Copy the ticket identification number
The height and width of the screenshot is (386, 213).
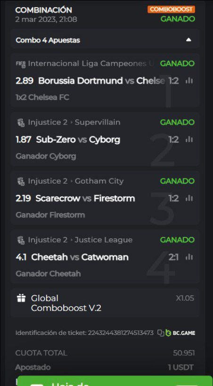(x=161, y=333)
